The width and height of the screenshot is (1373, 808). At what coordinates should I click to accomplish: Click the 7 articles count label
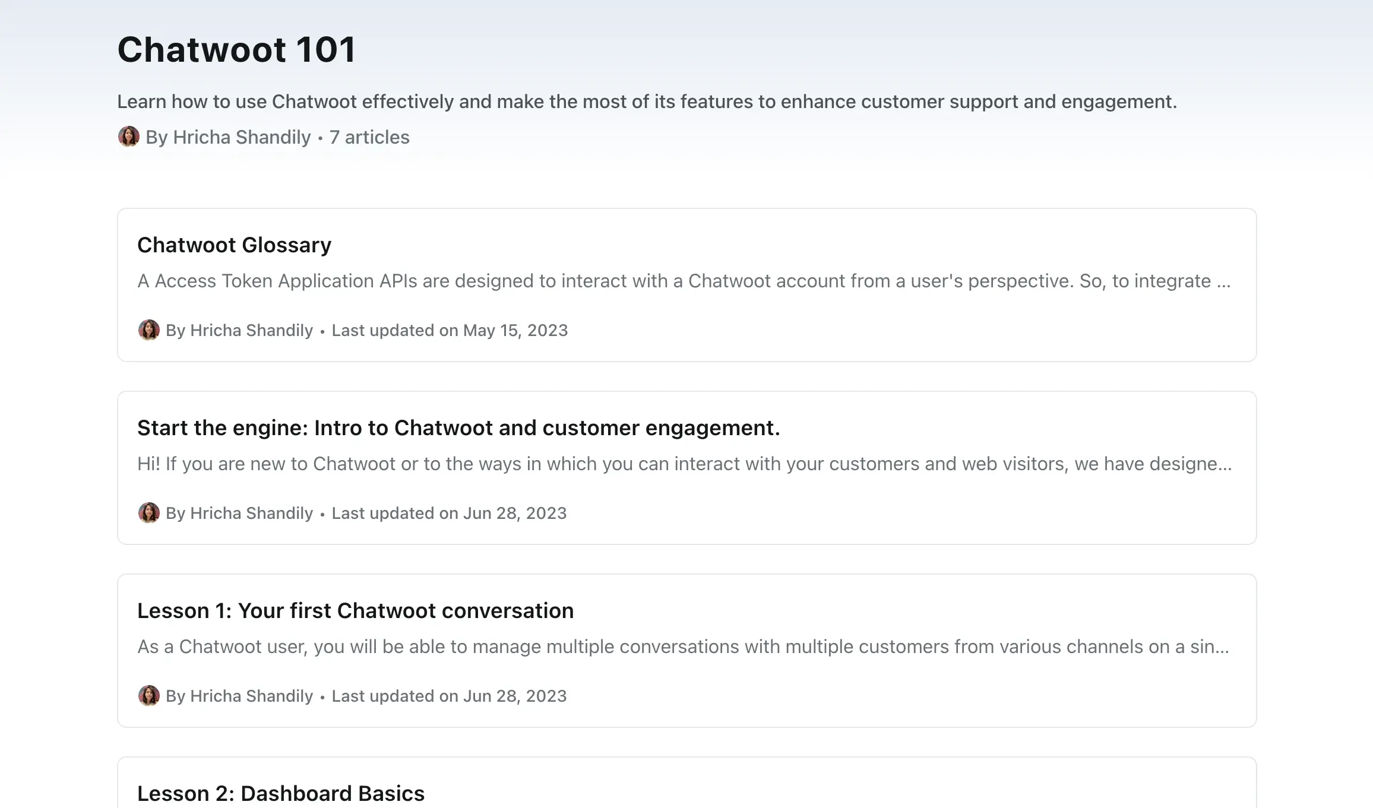[369, 137]
